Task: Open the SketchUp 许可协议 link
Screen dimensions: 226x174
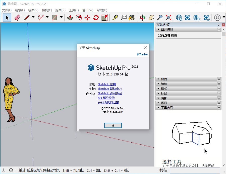Action: tap(110, 93)
